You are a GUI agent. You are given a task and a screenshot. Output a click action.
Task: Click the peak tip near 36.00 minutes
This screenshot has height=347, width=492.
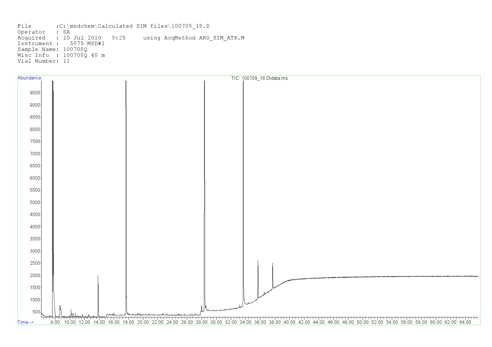pos(258,261)
